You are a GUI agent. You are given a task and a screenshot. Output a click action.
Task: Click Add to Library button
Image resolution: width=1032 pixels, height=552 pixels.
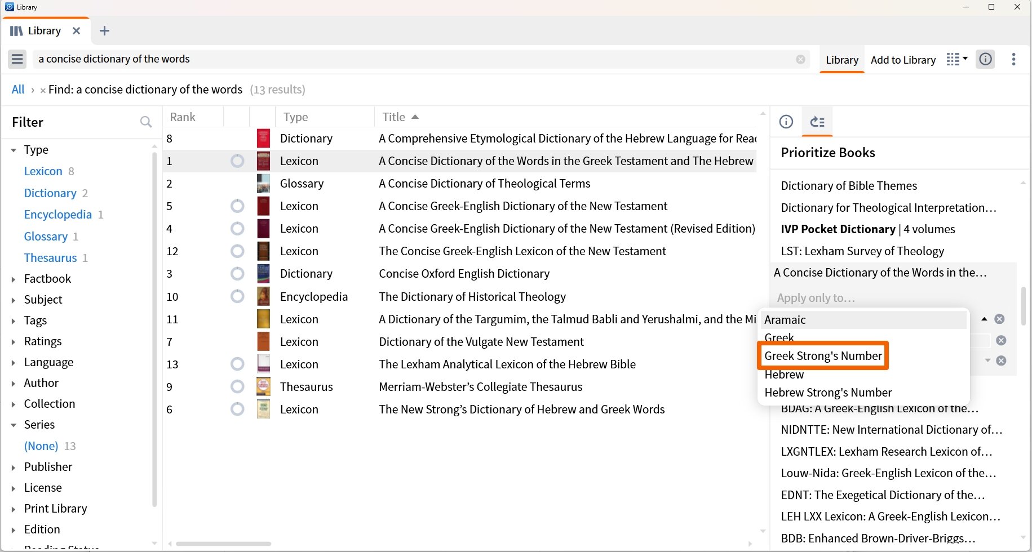(903, 60)
